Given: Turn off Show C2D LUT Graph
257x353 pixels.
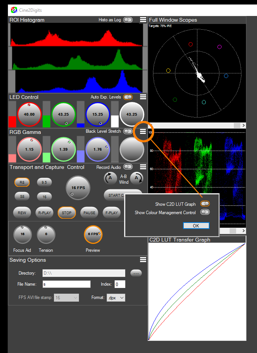Looking at the screenshot, I should (x=205, y=204).
